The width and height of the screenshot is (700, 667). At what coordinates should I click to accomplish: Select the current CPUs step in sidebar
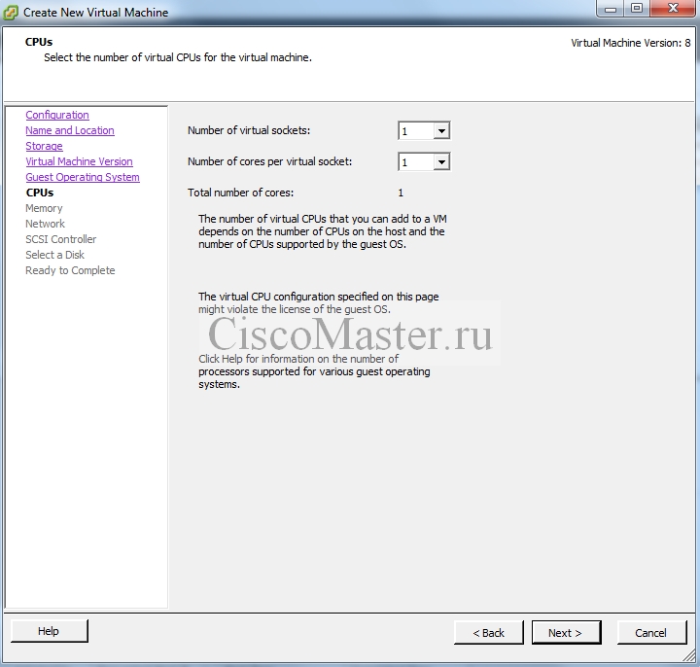click(40, 193)
